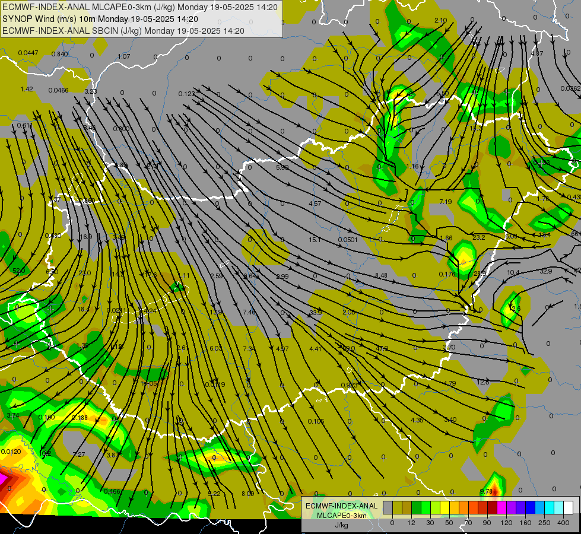Click the map value 1.07
This screenshot has height=534, width=581.
(124, 56)
